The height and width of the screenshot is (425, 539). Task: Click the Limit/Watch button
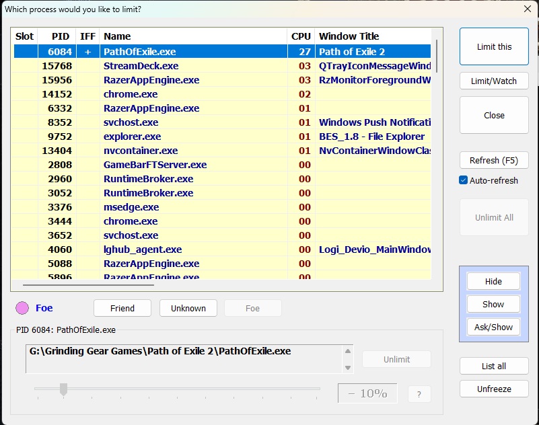tap(494, 81)
